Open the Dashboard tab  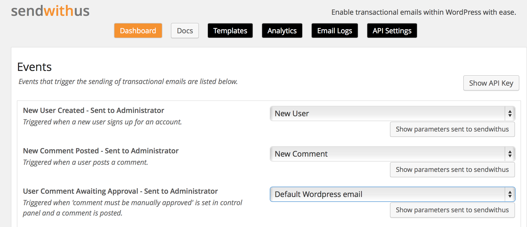click(138, 31)
